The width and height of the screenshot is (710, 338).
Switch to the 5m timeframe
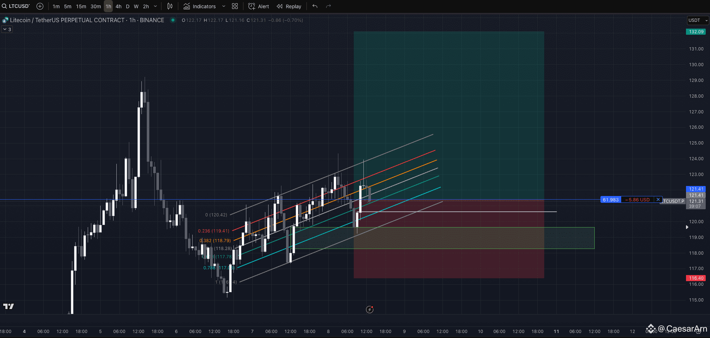point(68,6)
